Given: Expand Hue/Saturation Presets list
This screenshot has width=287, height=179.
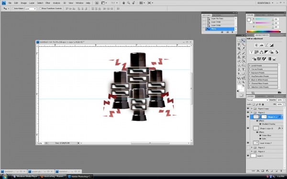Looking at the screenshot, I should tap(250, 76).
